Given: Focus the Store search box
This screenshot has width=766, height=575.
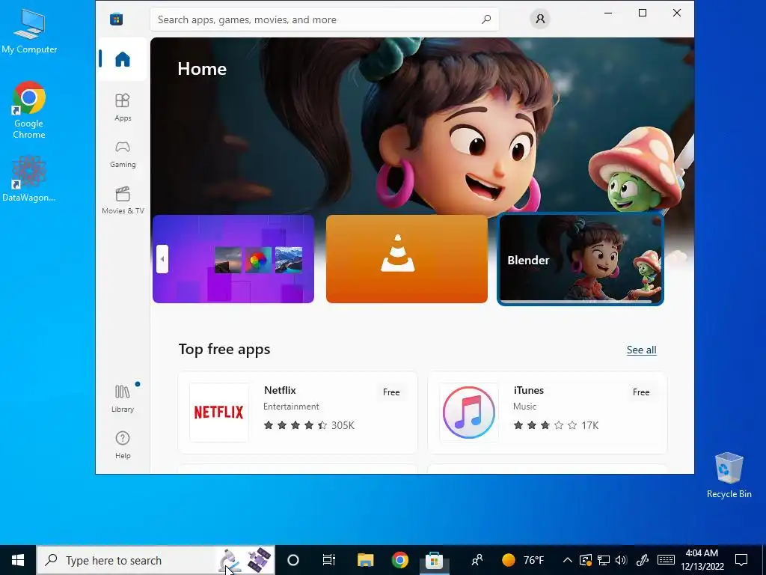Looking at the screenshot, I should tap(324, 19).
